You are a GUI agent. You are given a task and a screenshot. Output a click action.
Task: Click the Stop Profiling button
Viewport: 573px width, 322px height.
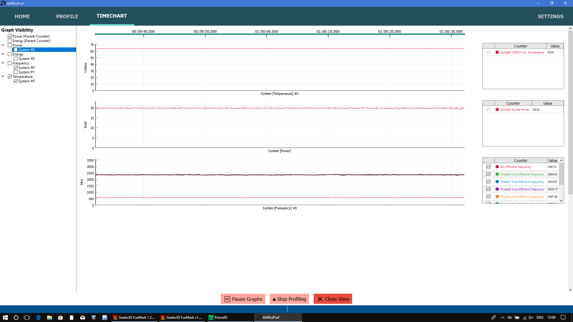(289, 299)
